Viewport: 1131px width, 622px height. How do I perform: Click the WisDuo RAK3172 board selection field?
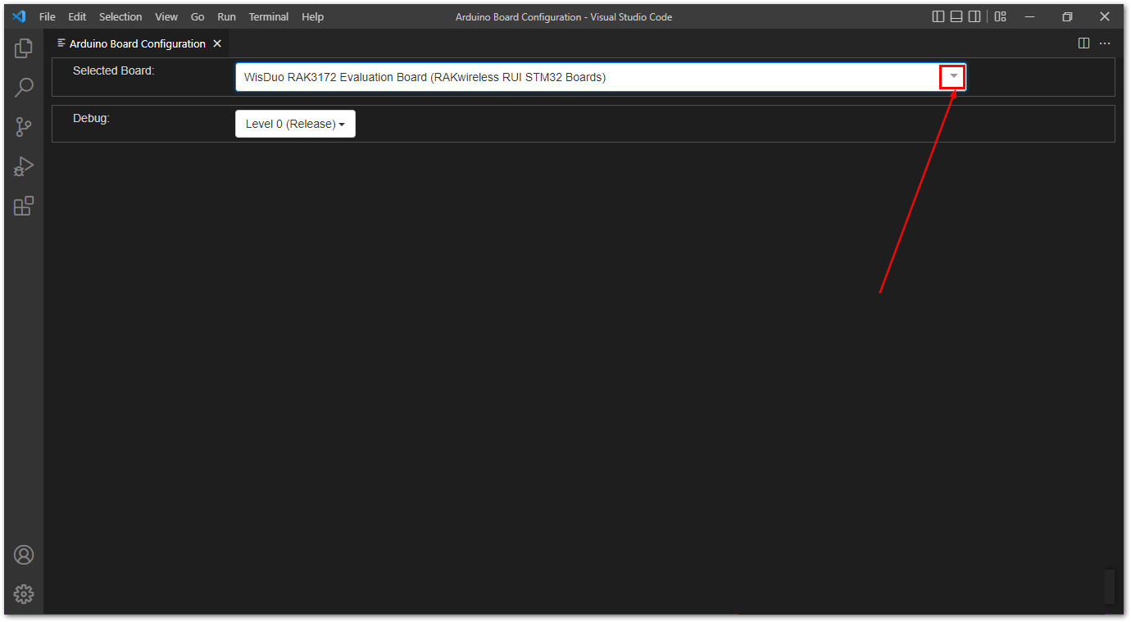click(600, 77)
